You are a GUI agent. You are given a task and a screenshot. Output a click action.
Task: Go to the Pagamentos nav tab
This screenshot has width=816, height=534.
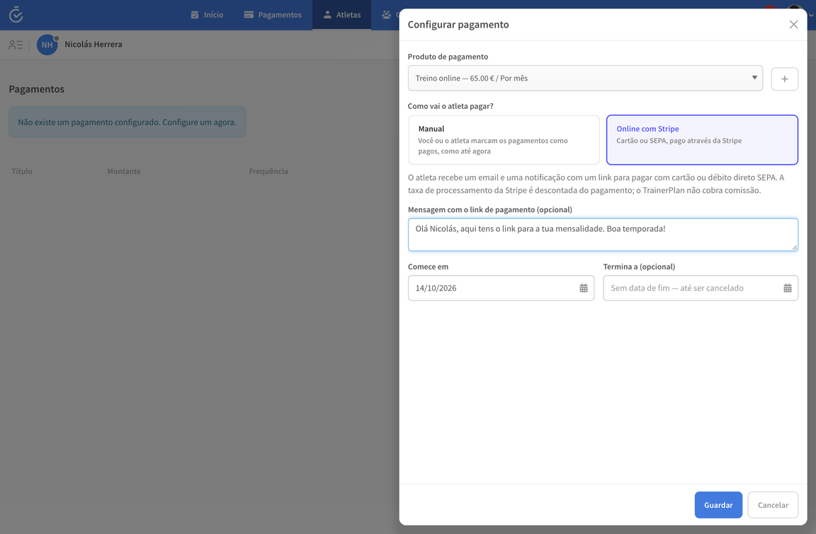pyautogui.click(x=273, y=15)
